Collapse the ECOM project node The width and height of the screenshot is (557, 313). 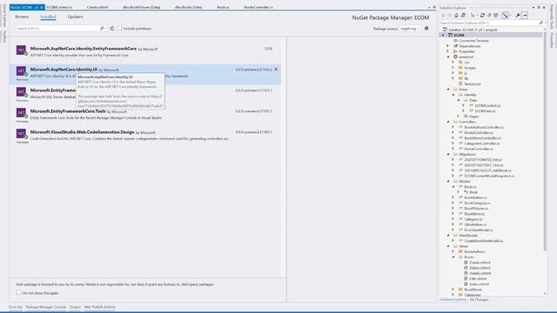click(x=443, y=35)
